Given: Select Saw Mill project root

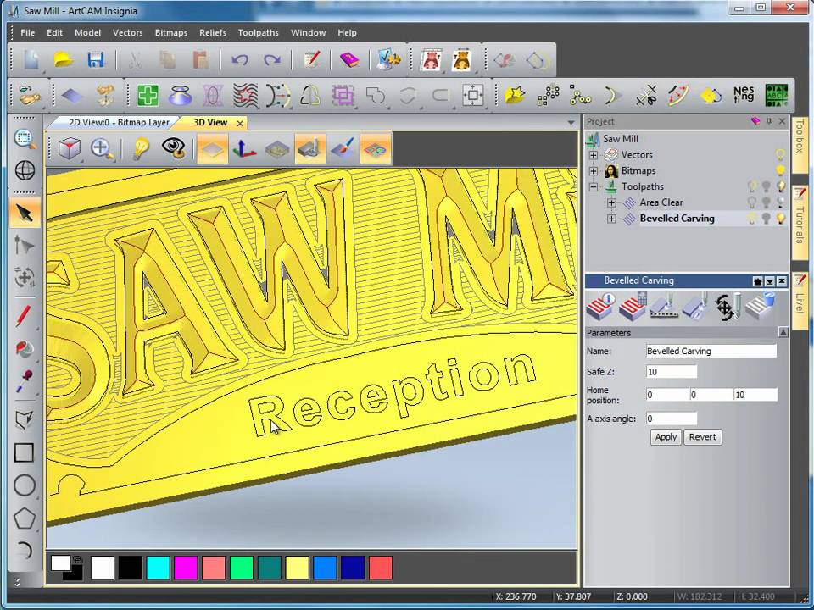Looking at the screenshot, I should pos(620,138).
